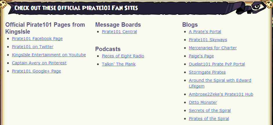Open Around the Spiral with Edward Lifegem
The width and height of the screenshot is (273, 125).
pos(220,83)
